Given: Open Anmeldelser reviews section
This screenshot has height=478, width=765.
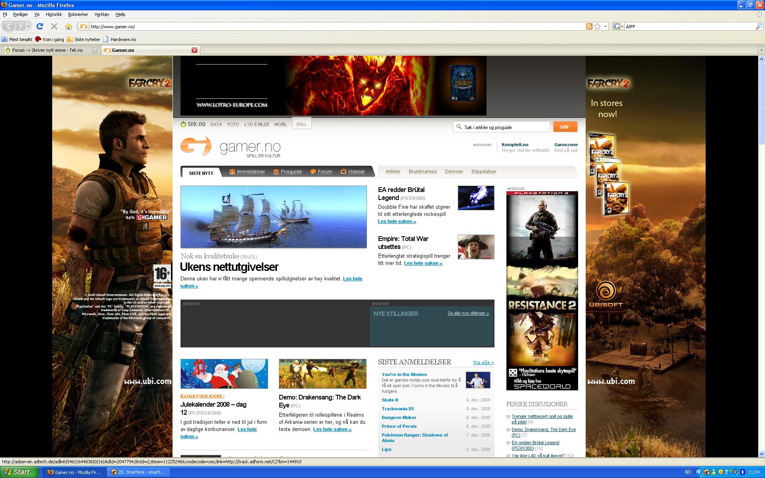Looking at the screenshot, I should [x=247, y=172].
